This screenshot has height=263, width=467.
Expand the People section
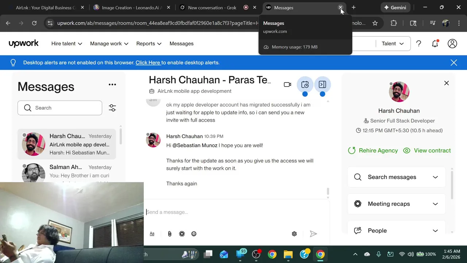[x=396, y=230]
